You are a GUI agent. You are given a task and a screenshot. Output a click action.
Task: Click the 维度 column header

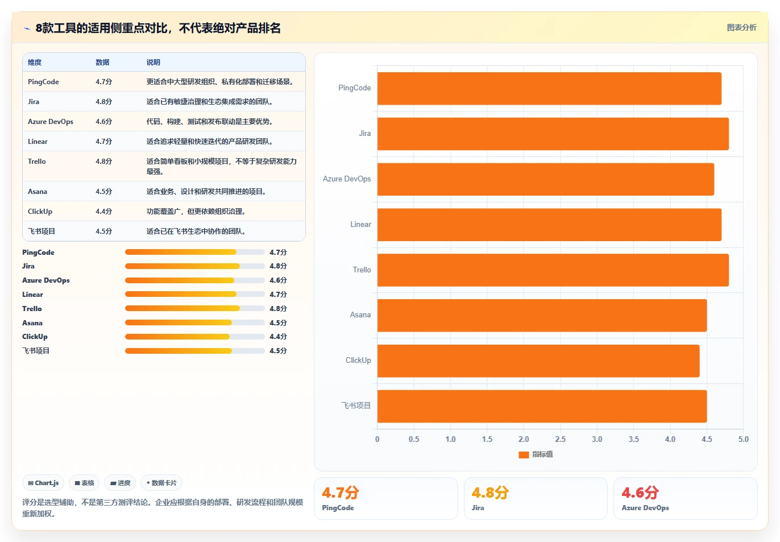tap(35, 63)
